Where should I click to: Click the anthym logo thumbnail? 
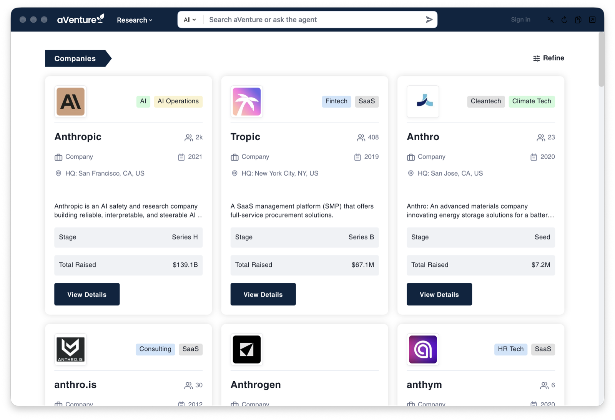pyautogui.click(x=423, y=349)
